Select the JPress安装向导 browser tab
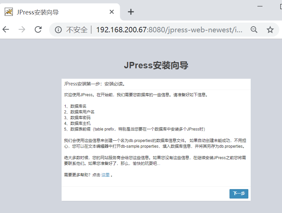This screenshot has width=282, height=213. [x=60, y=12]
